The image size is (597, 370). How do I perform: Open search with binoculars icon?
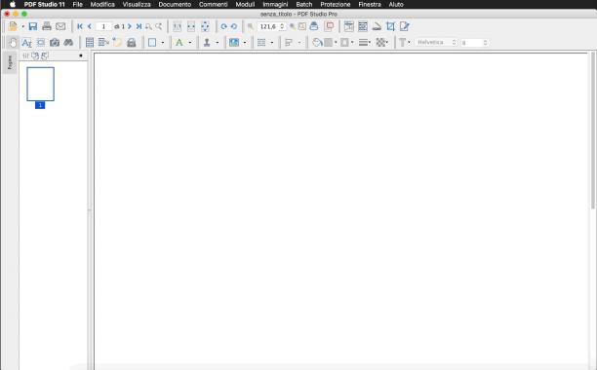click(x=68, y=43)
